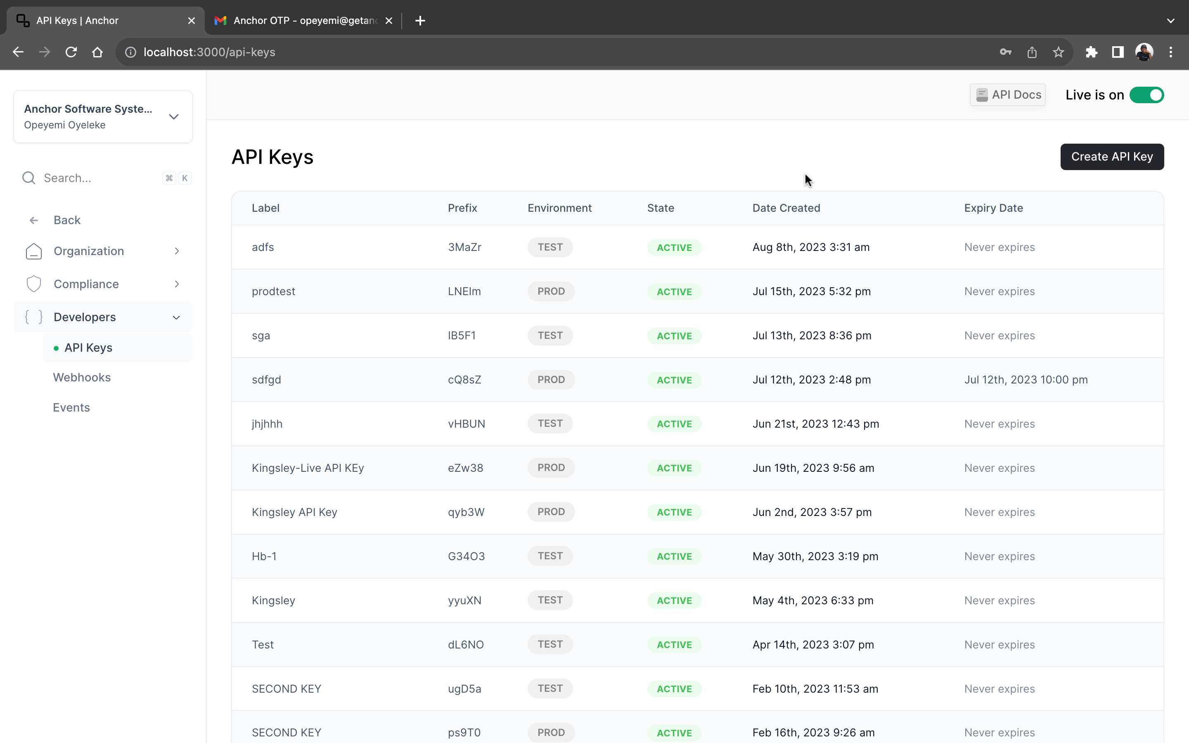Click the share icon in address bar
Image resolution: width=1189 pixels, height=743 pixels.
pyautogui.click(x=1032, y=52)
